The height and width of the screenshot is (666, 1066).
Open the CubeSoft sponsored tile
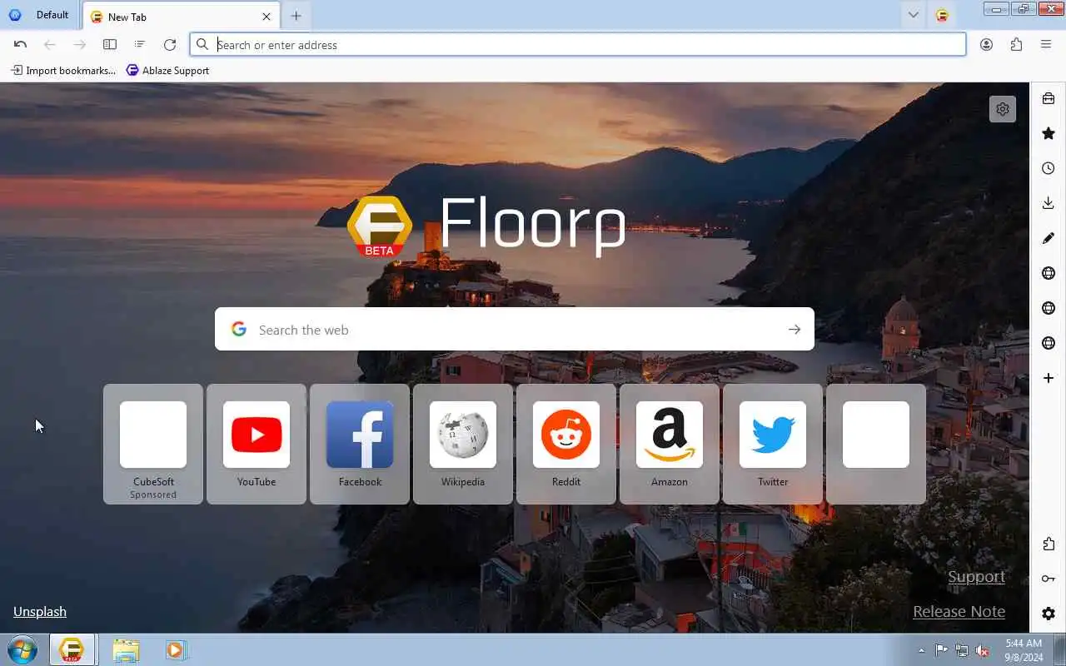pos(153,444)
